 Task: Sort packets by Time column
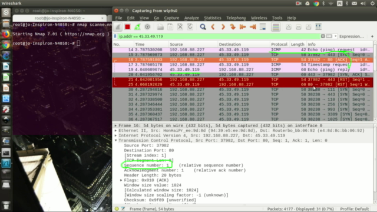click(x=151, y=44)
